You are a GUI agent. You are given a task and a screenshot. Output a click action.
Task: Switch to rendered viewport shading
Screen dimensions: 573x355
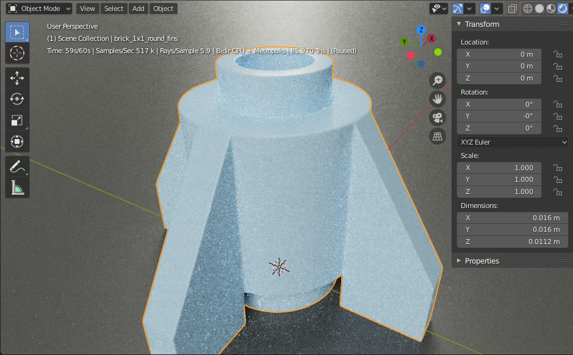(x=562, y=9)
